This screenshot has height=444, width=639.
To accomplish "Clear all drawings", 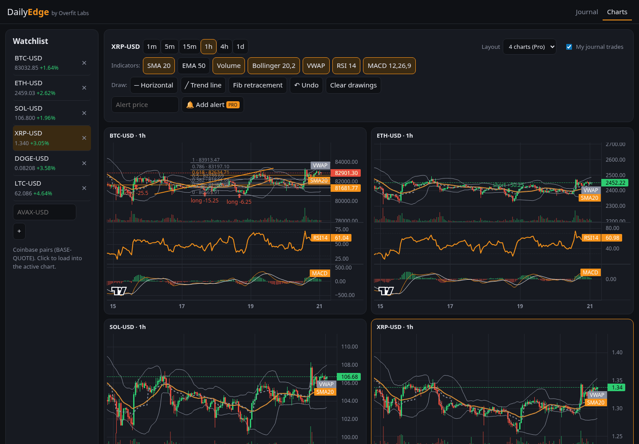I will tap(353, 85).
